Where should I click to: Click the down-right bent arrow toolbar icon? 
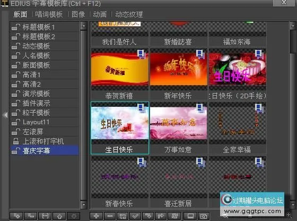[x=148, y=216]
